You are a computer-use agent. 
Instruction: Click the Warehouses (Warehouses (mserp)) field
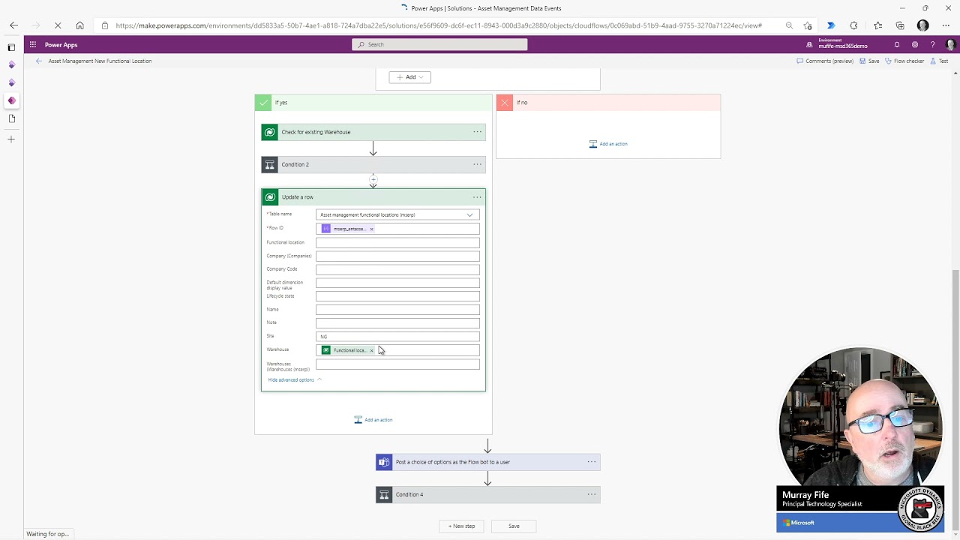[x=397, y=364]
